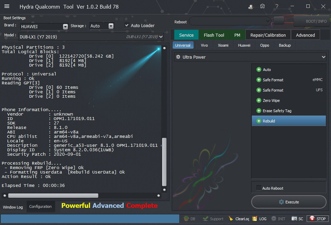Click log scroll-down dot button
The width and height of the screenshot is (331, 225).
164,190
